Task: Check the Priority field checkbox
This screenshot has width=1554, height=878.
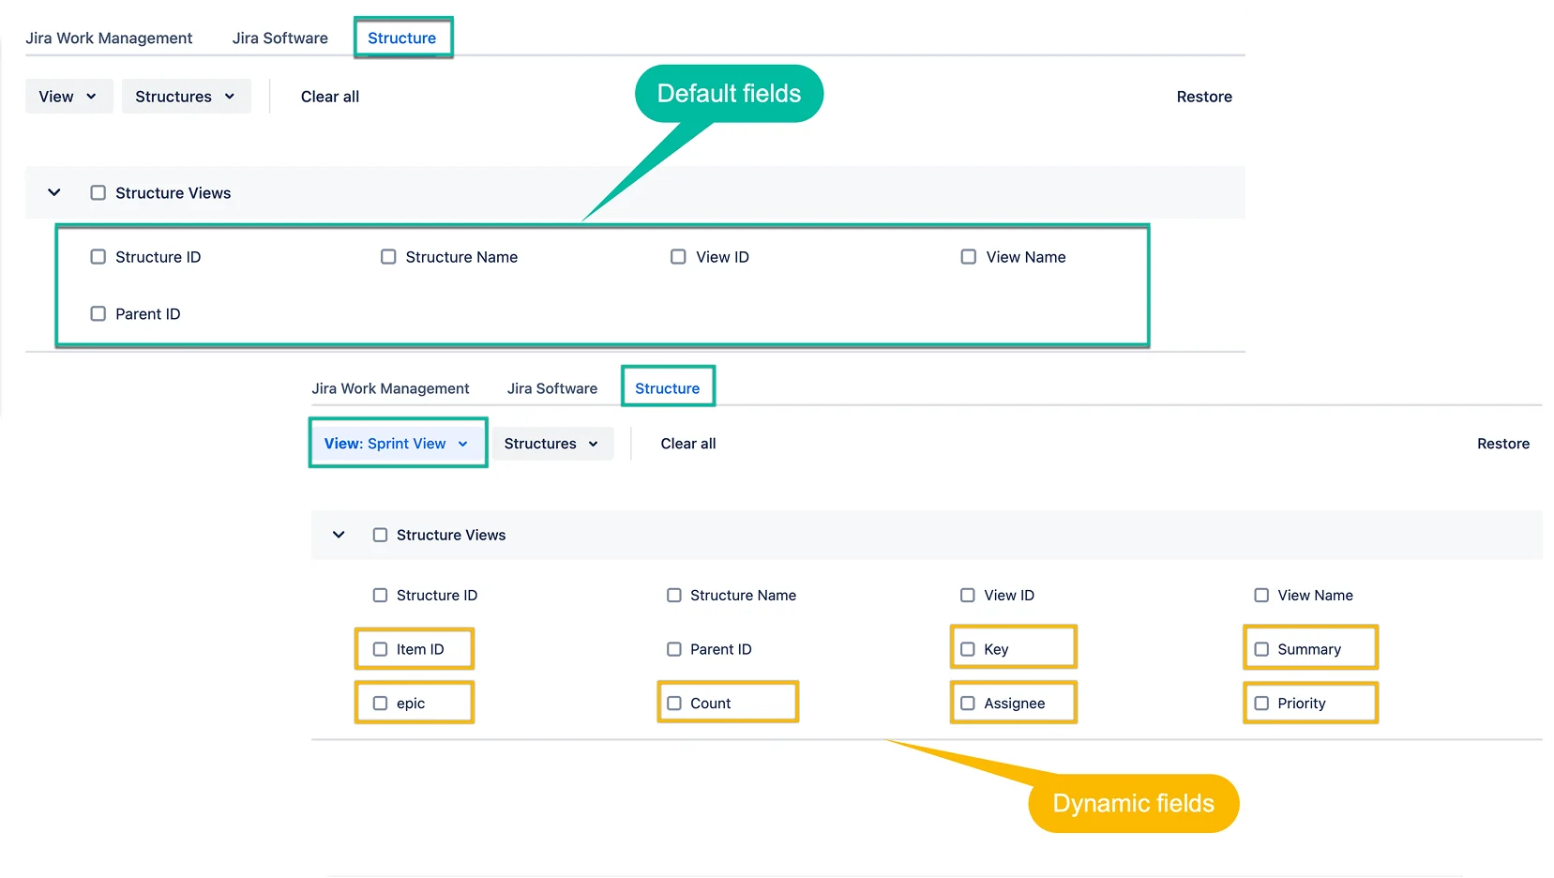Action: click(x=1261, y=704)
